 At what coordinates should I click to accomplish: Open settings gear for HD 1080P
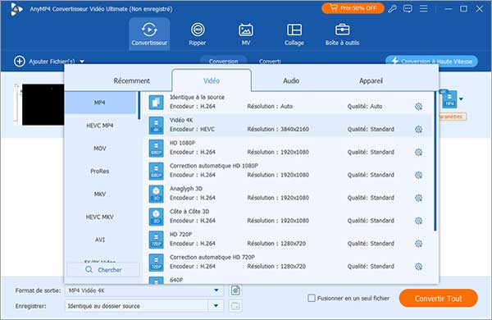pyautogui.click(x=418, y=152)
